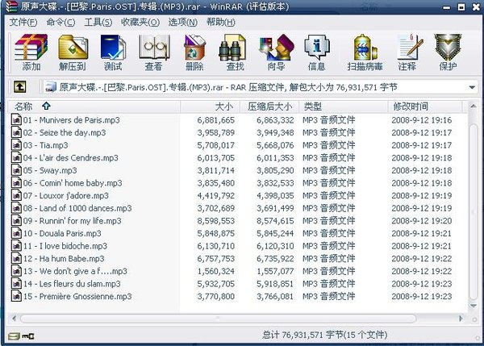This screenshot has height=346, width=484.
Task: Expand the address bar path dropdown
Action: (472, 87)
